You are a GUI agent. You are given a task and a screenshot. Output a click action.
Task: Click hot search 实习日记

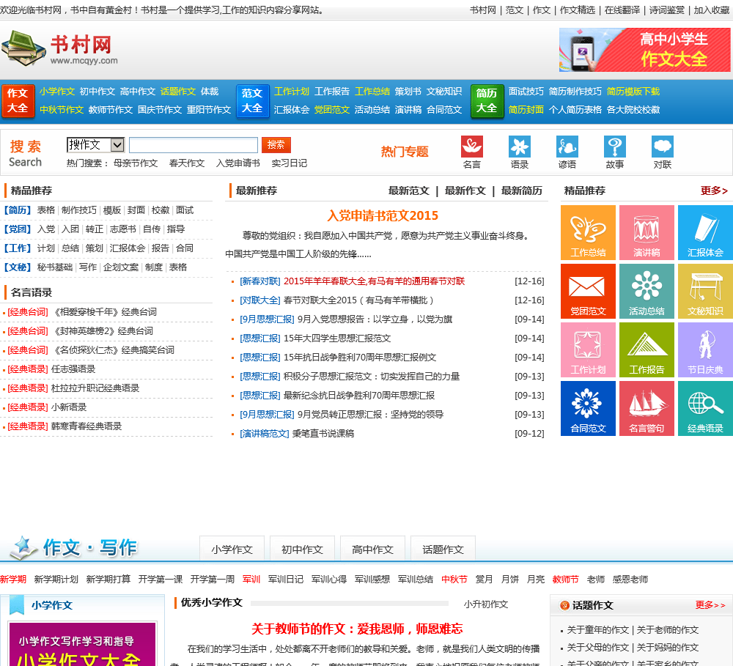290,163
